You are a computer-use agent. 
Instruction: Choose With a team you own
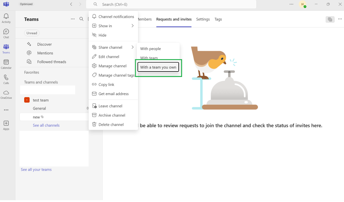[158, 67]
